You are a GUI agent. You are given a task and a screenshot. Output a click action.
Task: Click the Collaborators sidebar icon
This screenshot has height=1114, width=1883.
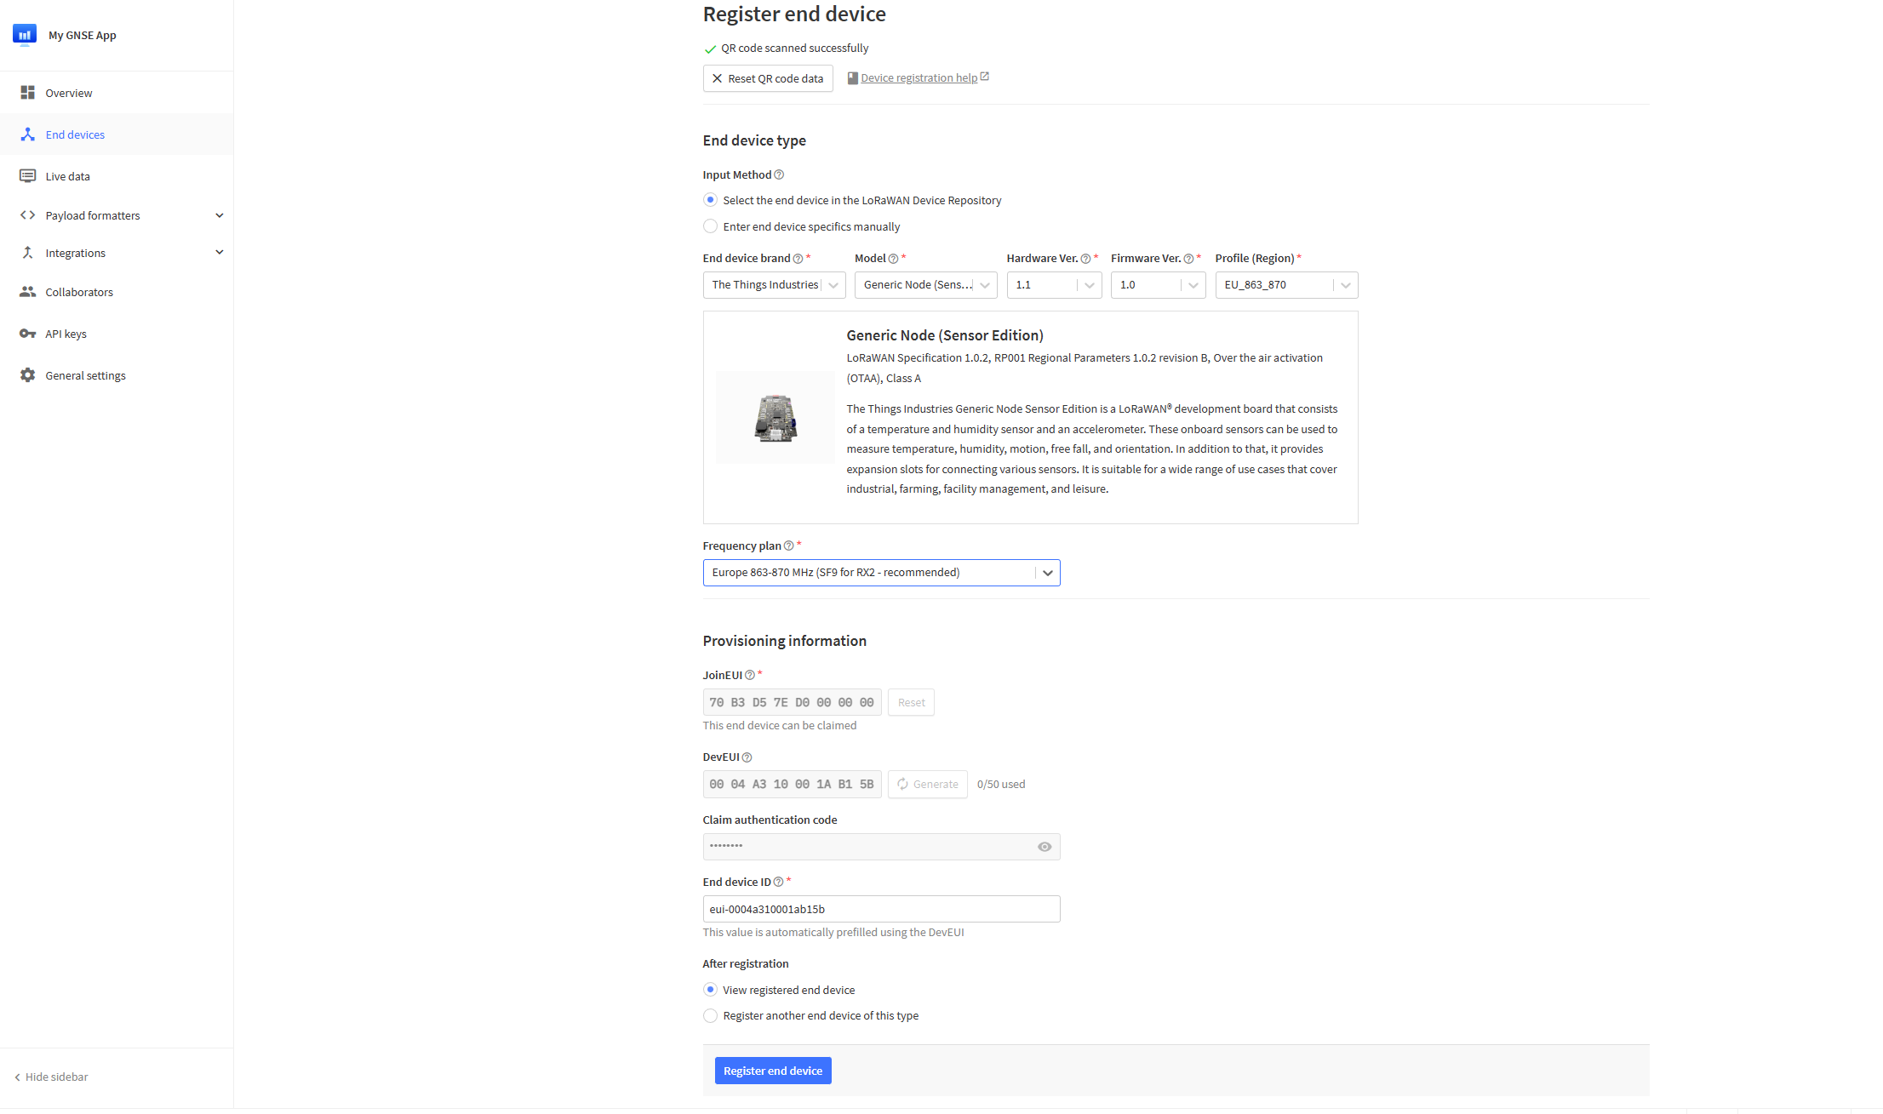29,292
